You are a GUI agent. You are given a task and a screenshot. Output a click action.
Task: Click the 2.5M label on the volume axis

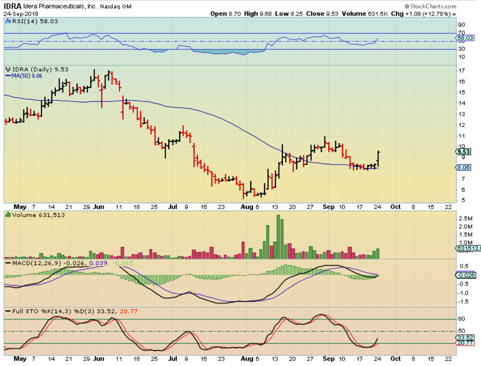(x=465, y=218)
